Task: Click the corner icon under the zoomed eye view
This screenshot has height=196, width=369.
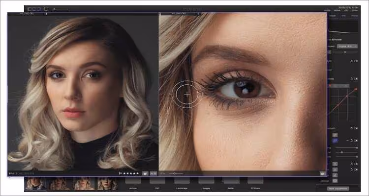Action: coord(322,173)
